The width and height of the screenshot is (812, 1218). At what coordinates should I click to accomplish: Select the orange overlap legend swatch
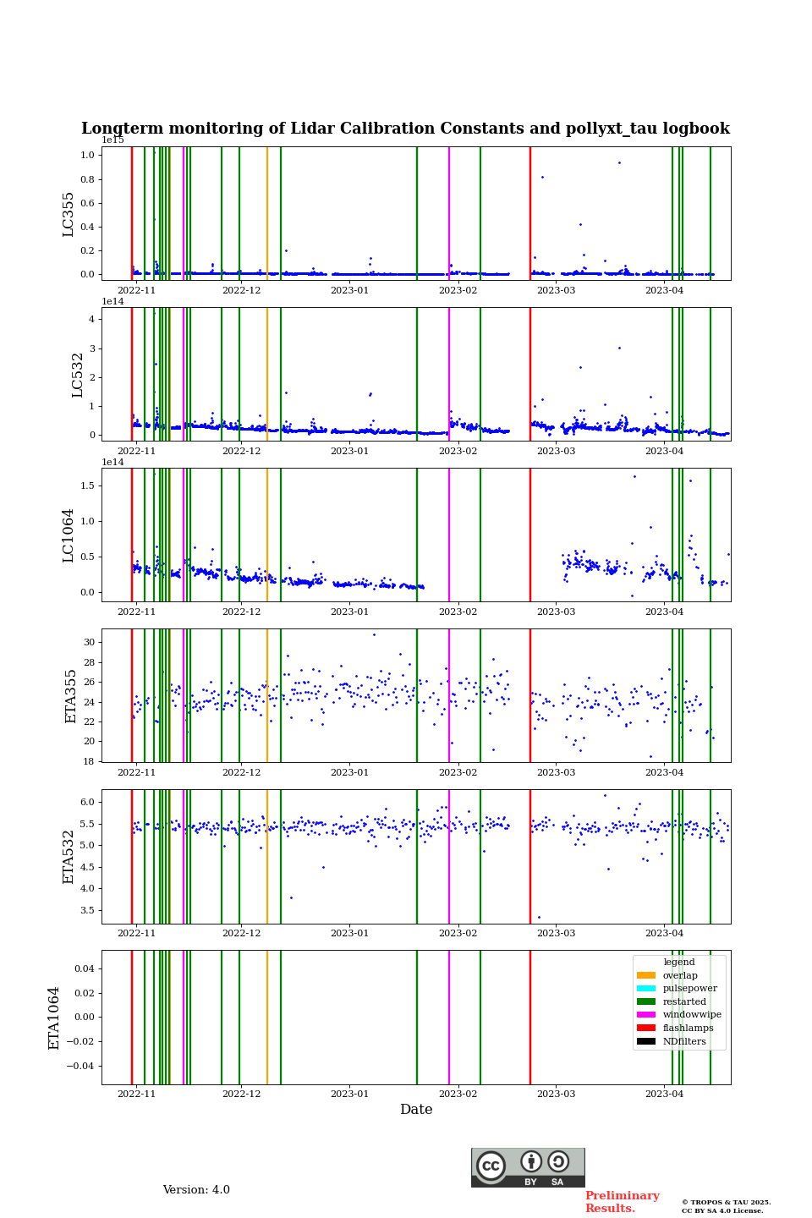click(x=646, y=975)
